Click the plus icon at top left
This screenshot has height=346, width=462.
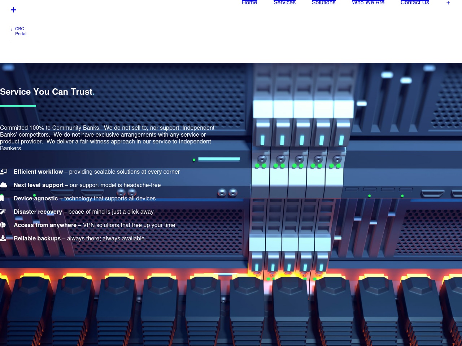(14, 10)
